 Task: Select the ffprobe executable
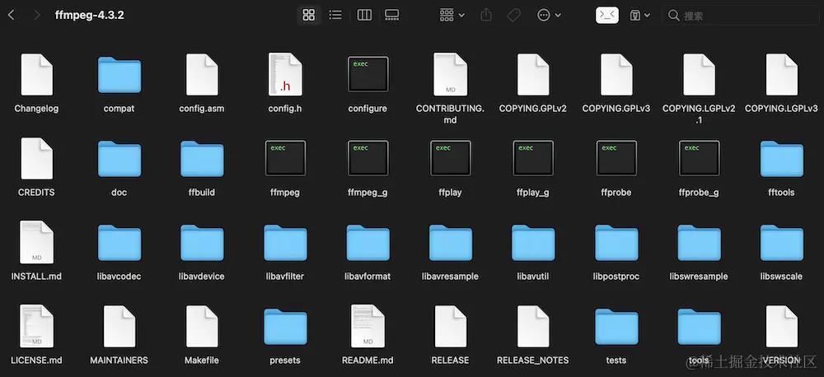[616, 158]
